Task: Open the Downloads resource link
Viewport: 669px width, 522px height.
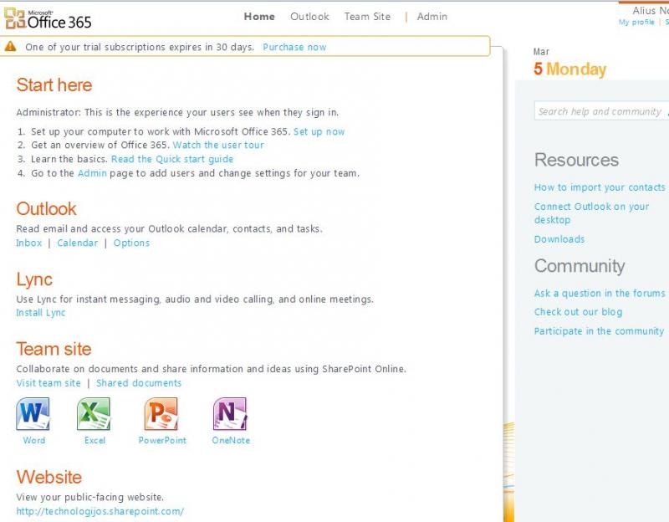Action: pos(559,239)
